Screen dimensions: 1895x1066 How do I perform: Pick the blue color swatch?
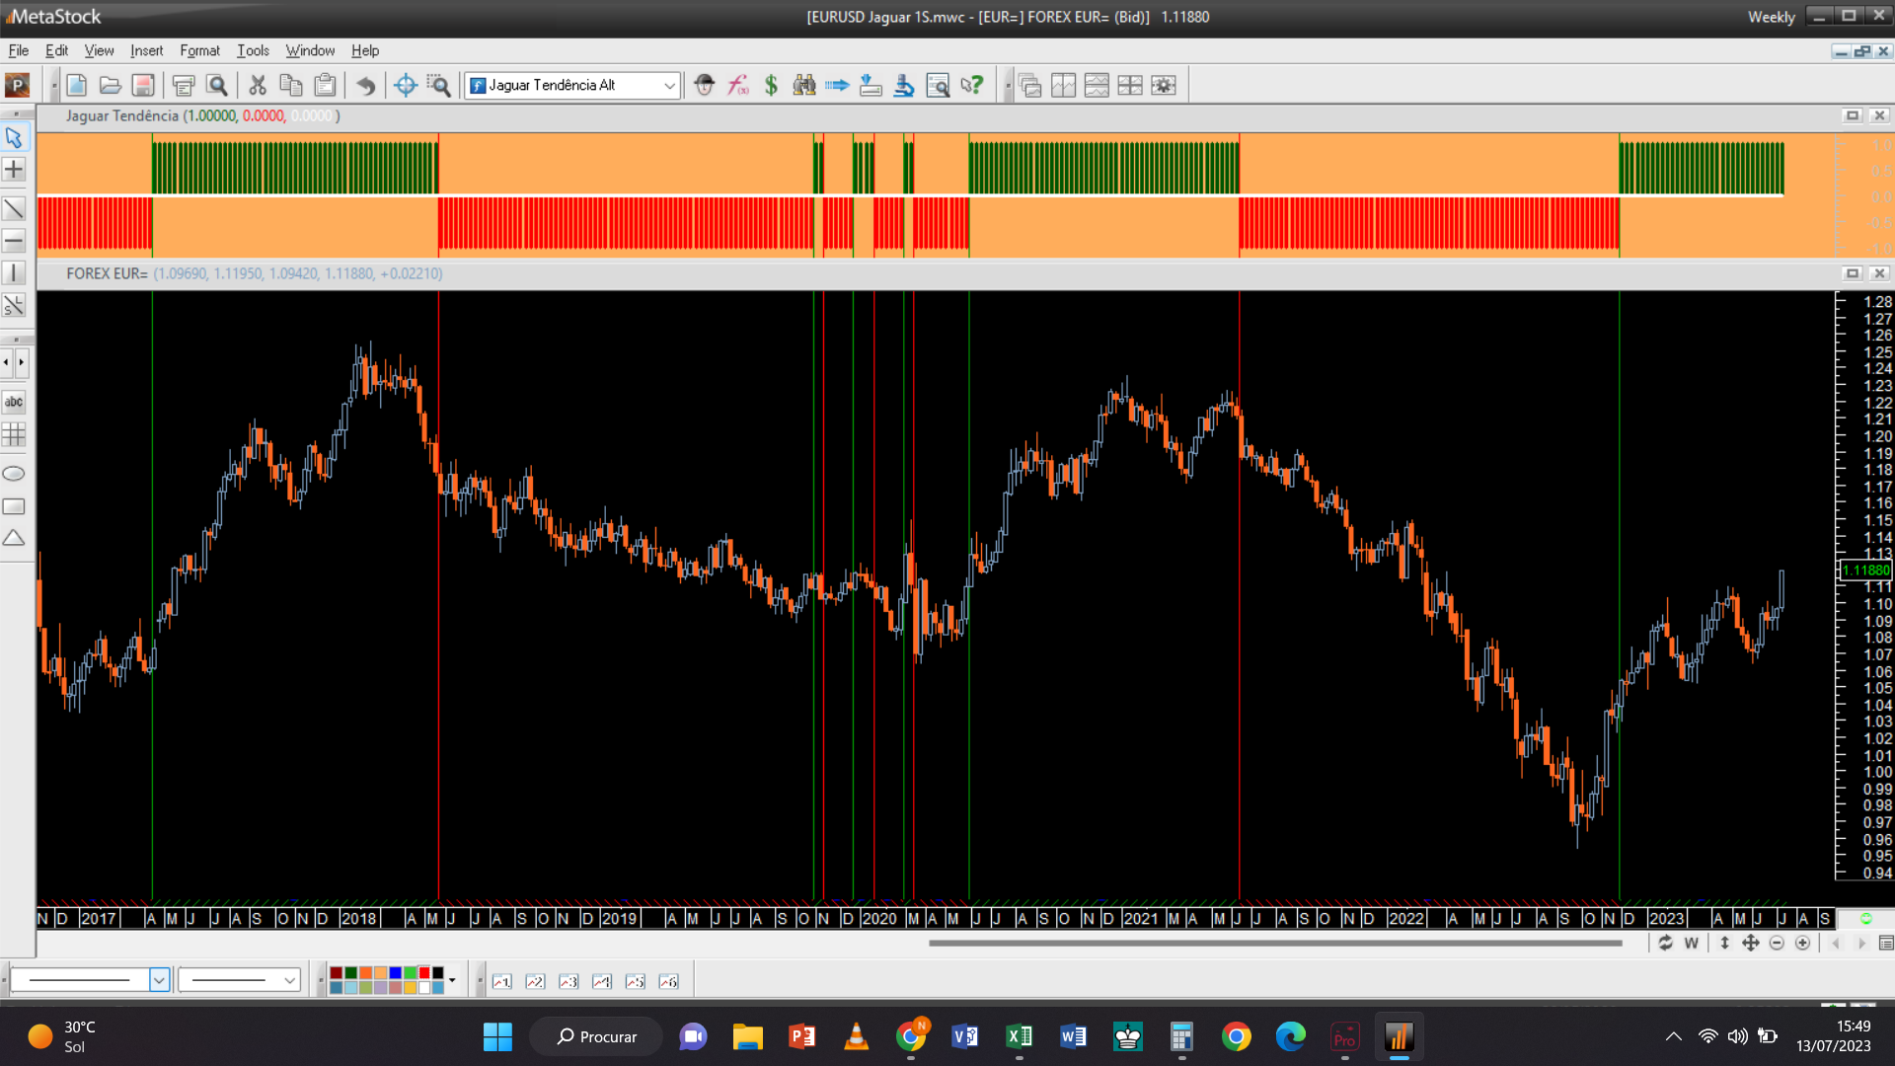click(395, 973)
